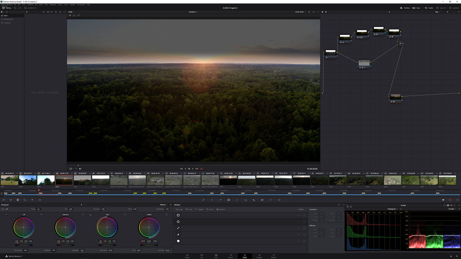The image size is (461, 259).
Task: Open the Timeline 1 name dropdown
Action: pos(194,12)
